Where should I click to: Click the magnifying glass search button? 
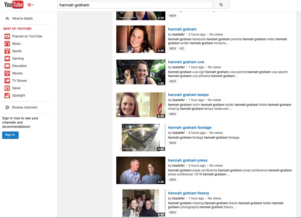221,5
